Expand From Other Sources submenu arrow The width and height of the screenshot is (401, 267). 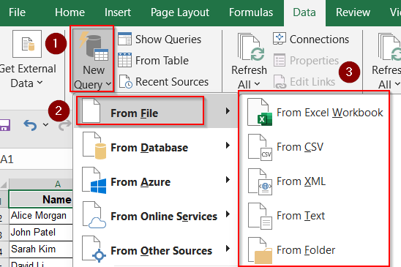click(228, 249)
